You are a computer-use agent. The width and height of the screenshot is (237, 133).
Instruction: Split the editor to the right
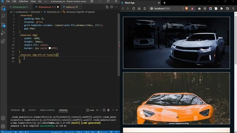[x=111, y=7]
